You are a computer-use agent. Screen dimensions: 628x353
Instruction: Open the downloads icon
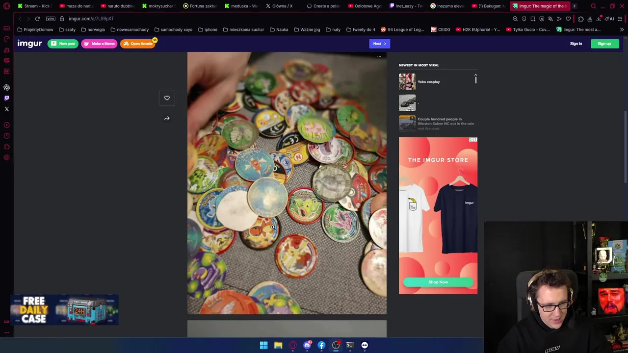coord(599,19)
